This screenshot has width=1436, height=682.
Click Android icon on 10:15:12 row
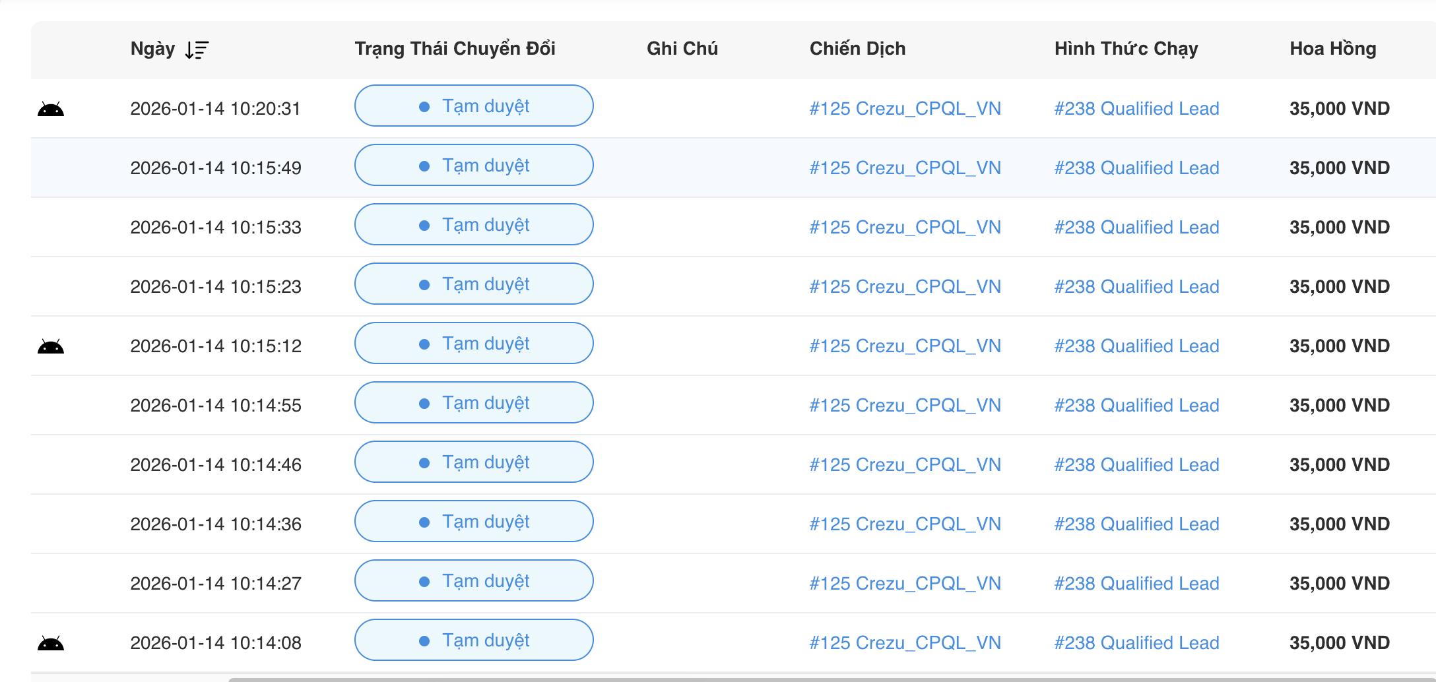point(51,346)
